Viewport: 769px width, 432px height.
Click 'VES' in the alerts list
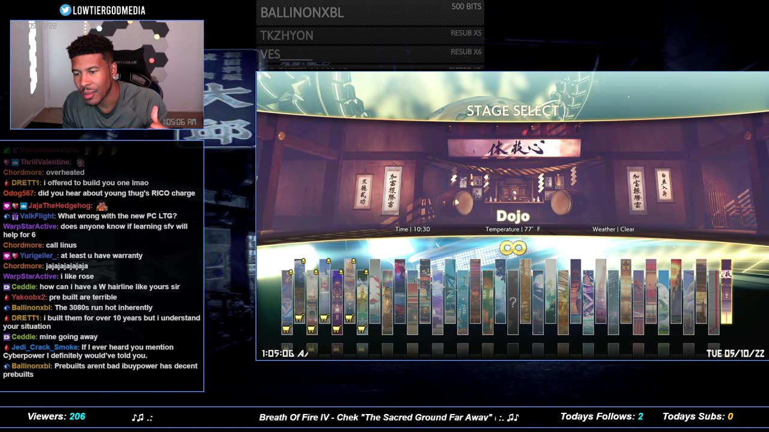coord(270,54)
